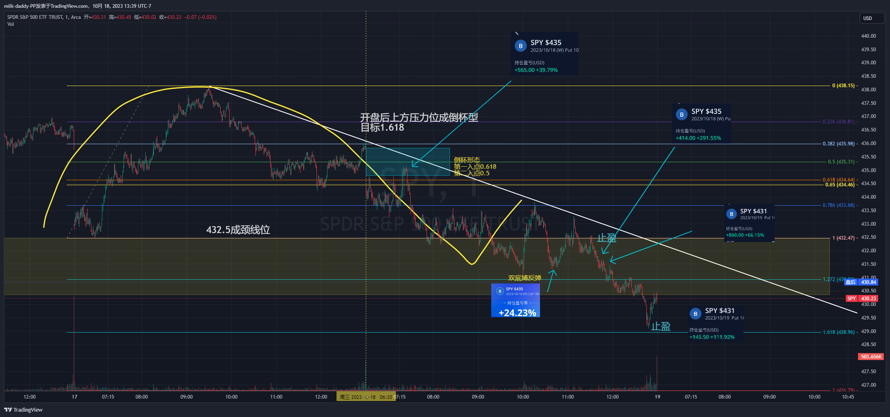Image resolution: width=890 pixels, height=417 pixels.
Task: Click the Vol indicator label
Action: click(x=11, y=24)
